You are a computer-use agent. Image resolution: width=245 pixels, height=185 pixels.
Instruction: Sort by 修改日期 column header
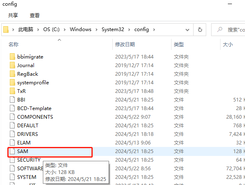pos(125,44)
